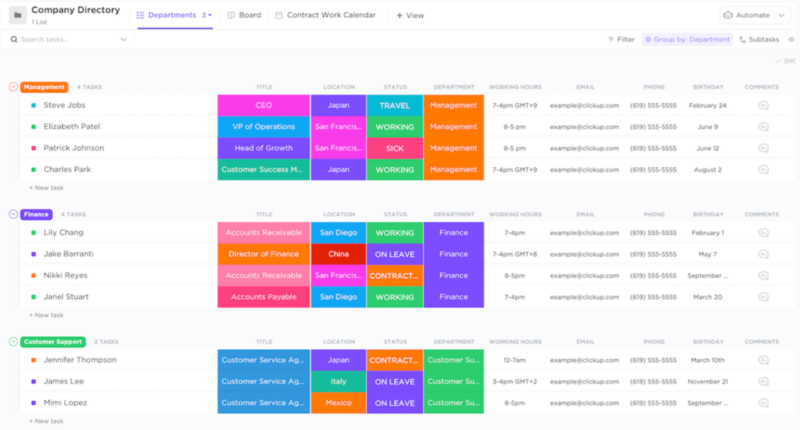This screenshot has width=800, height=430.
Task: Open comments for Mimi Lopez
Action: 763,403
